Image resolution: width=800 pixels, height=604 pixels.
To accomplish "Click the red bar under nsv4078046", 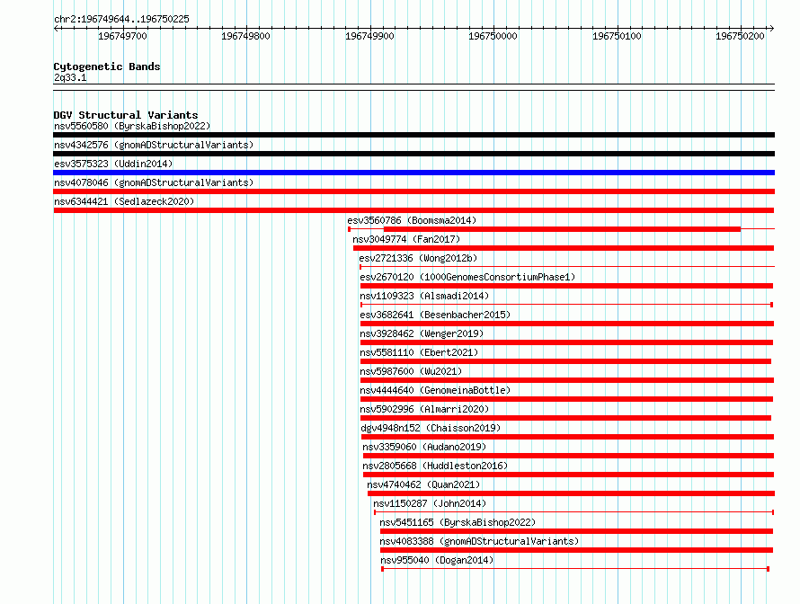I will (413, 191).
